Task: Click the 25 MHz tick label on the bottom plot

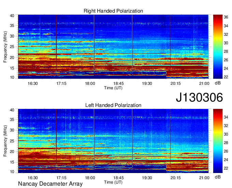Action: coord(12,141)
